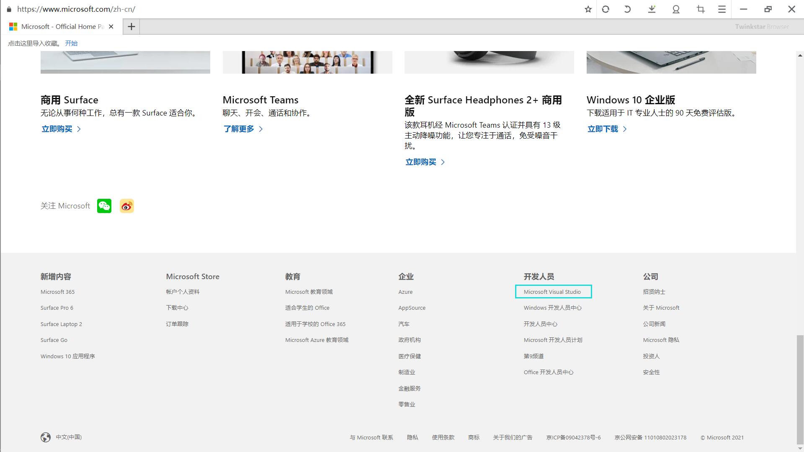Open Microsoft Visual Studio developer page

click(553, 291)
